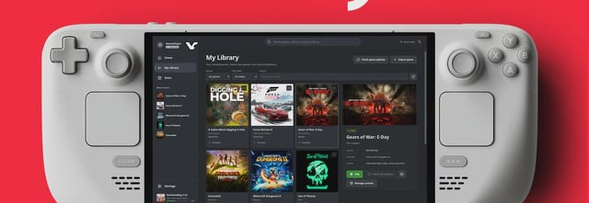The height and width of the screenshot is (203, 589).
Task: Click the green Play button
Action: coord(354,174)
